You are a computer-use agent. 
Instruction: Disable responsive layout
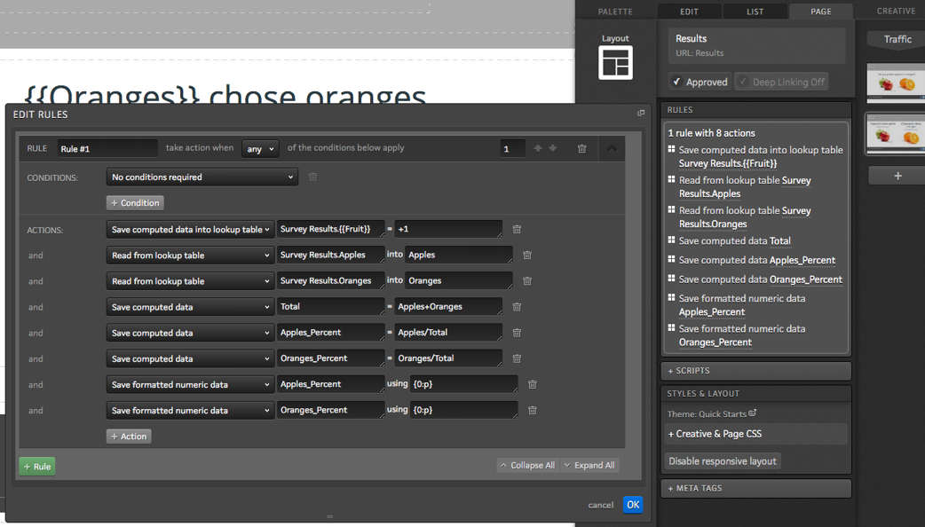pyautogui.click(x=722, y=461)
